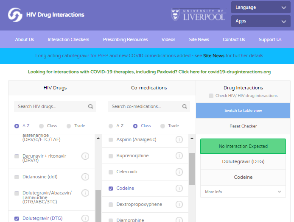Viewport: 294px width, 222px height.
Task: Click the Reset Checker button
Action: coord(243,126)
